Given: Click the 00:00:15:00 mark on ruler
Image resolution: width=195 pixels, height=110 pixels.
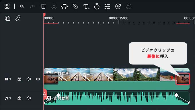Looking at the screenshot, I should 118,18.
